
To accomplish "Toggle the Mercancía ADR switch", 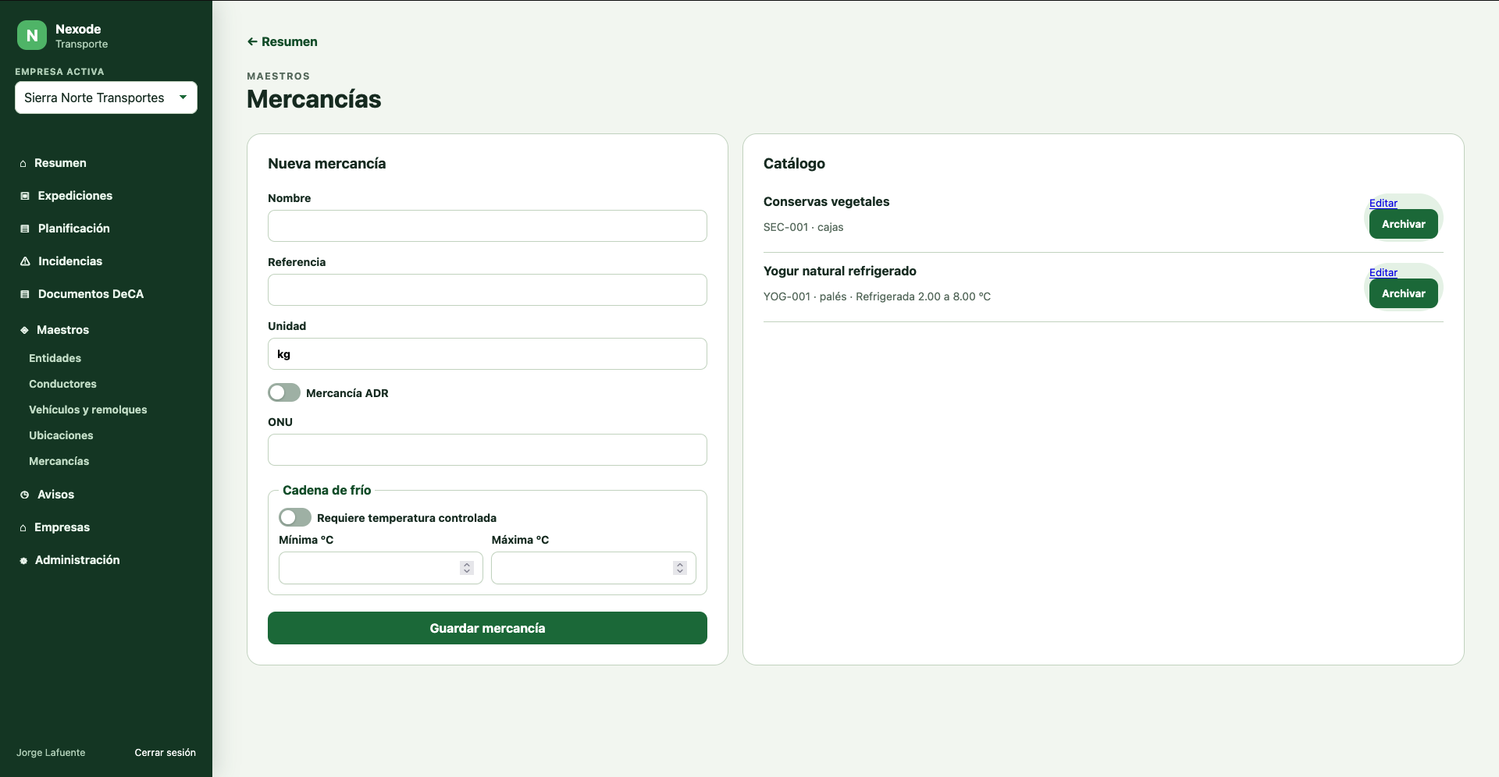I will [284, 392].
